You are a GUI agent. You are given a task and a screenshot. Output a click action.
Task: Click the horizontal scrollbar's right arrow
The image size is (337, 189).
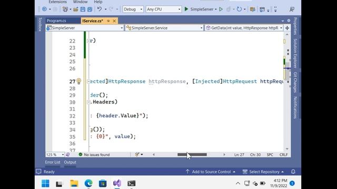pyautogui.click(x=224, y=154)
